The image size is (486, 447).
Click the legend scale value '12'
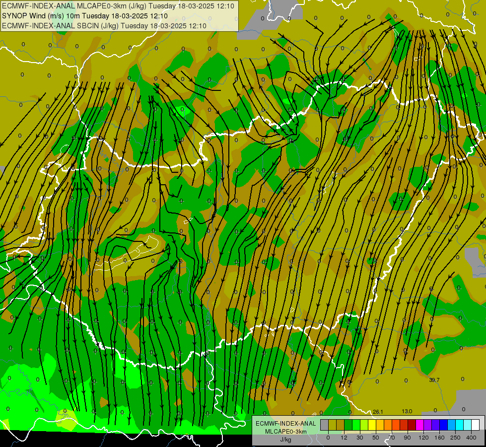pos(344,438)
